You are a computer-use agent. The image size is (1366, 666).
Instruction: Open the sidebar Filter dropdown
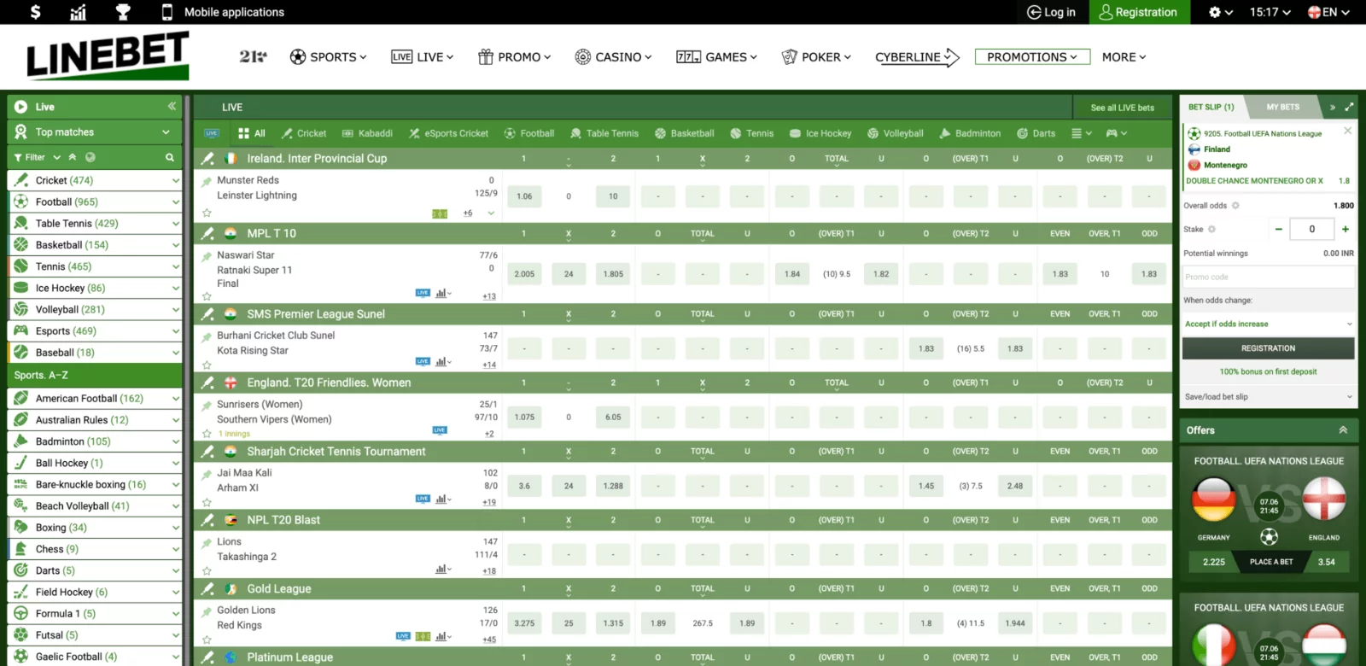click(x=38, y=157)
